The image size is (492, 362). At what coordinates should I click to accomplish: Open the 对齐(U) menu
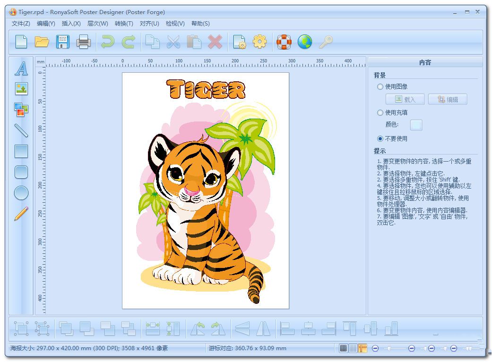tap(149, 24)
